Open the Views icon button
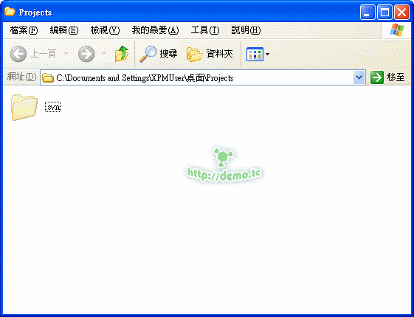The image size is (414, 317). click(255, 54)
